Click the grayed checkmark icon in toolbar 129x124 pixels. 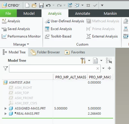pyautogui.click(x=95, y=5)
